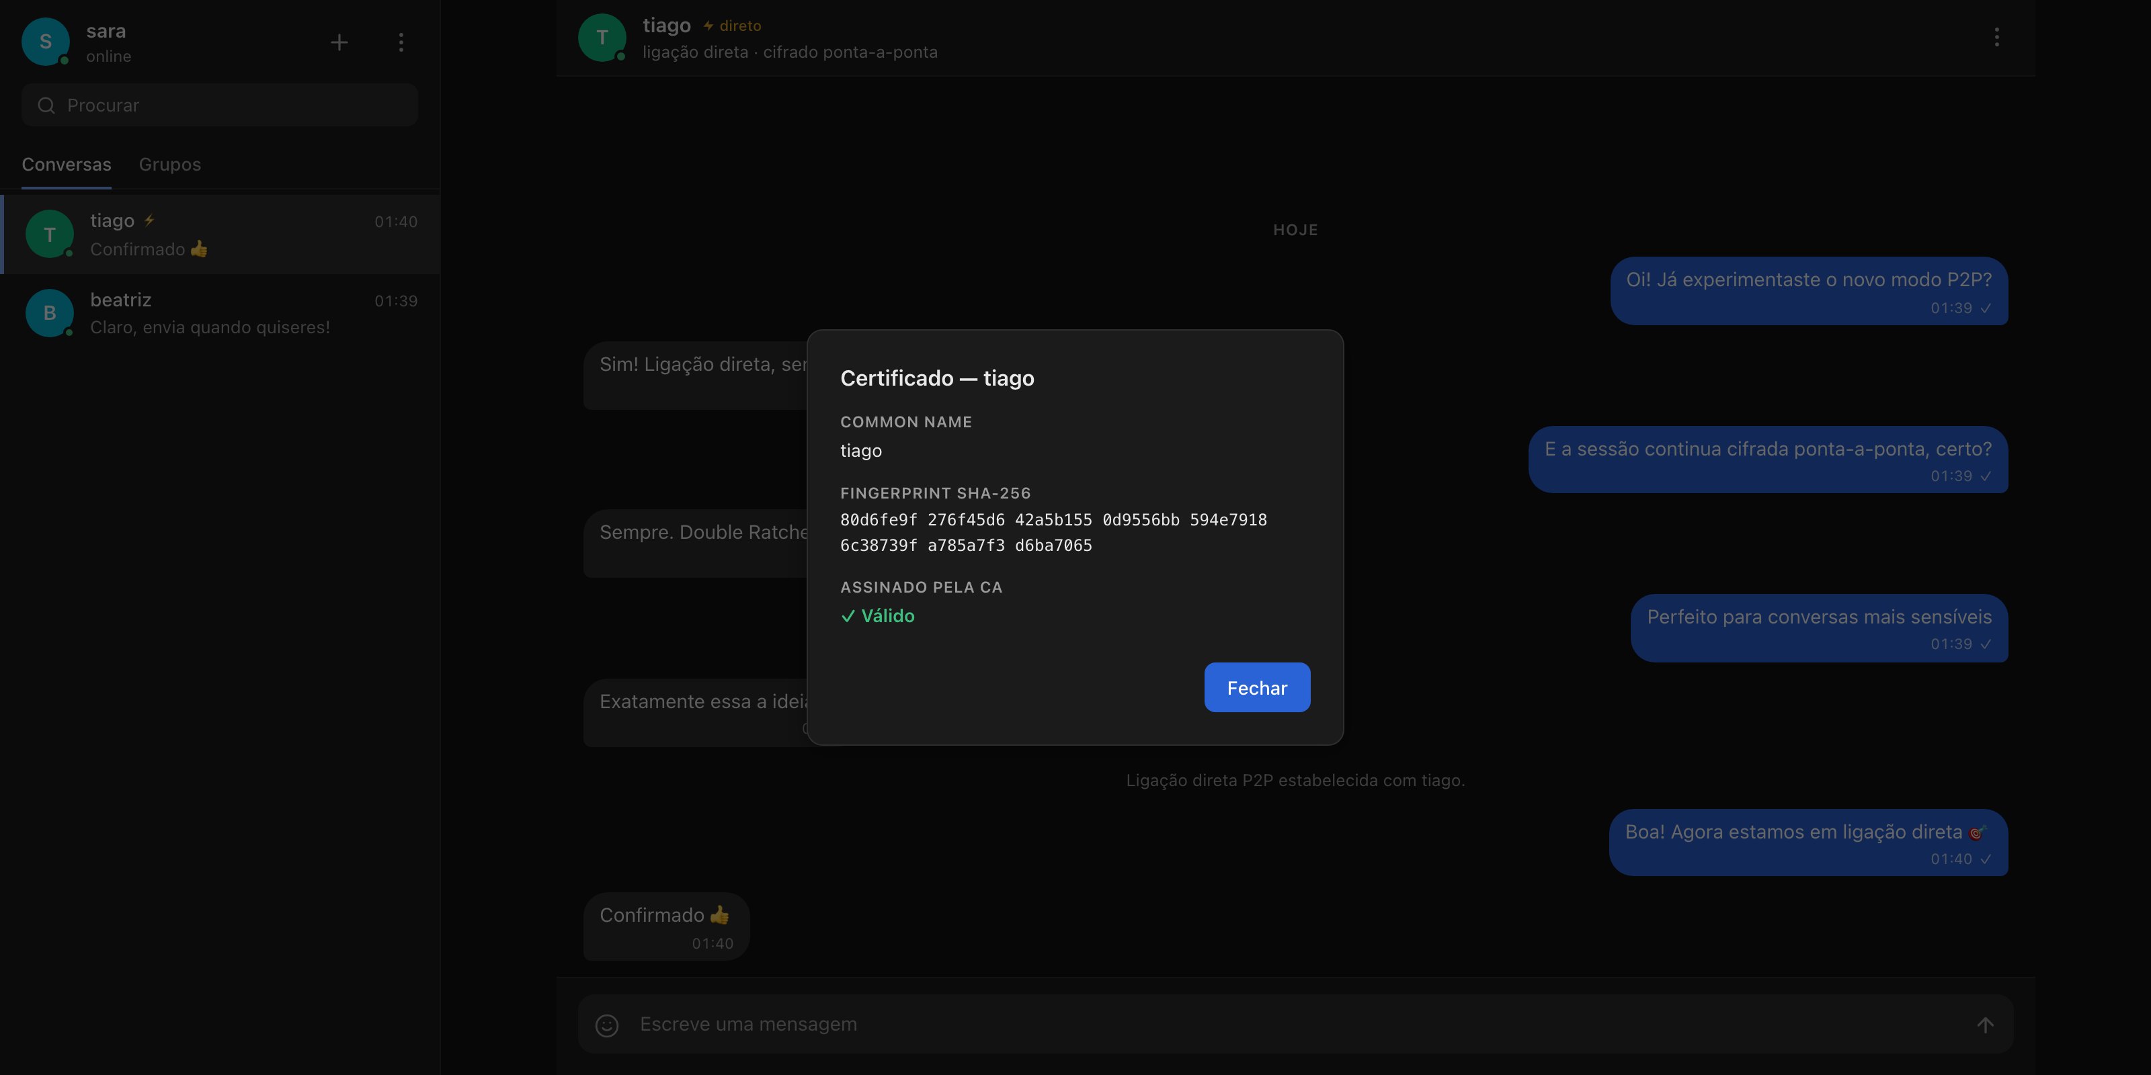Click sara's online status text
The width and height of the screenshot is (2151, 1075).
tap(108, 56)
